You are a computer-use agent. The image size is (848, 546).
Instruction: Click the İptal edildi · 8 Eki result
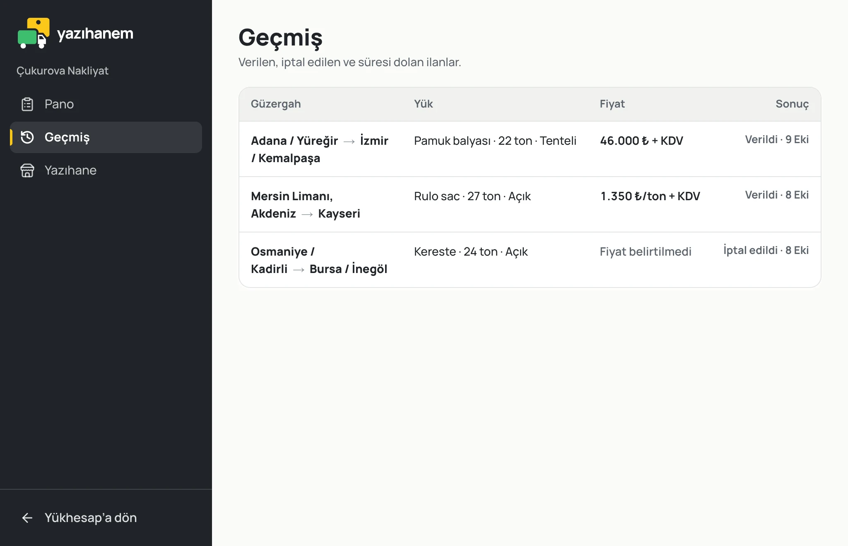pyautogui.click(x=766, y=250)
